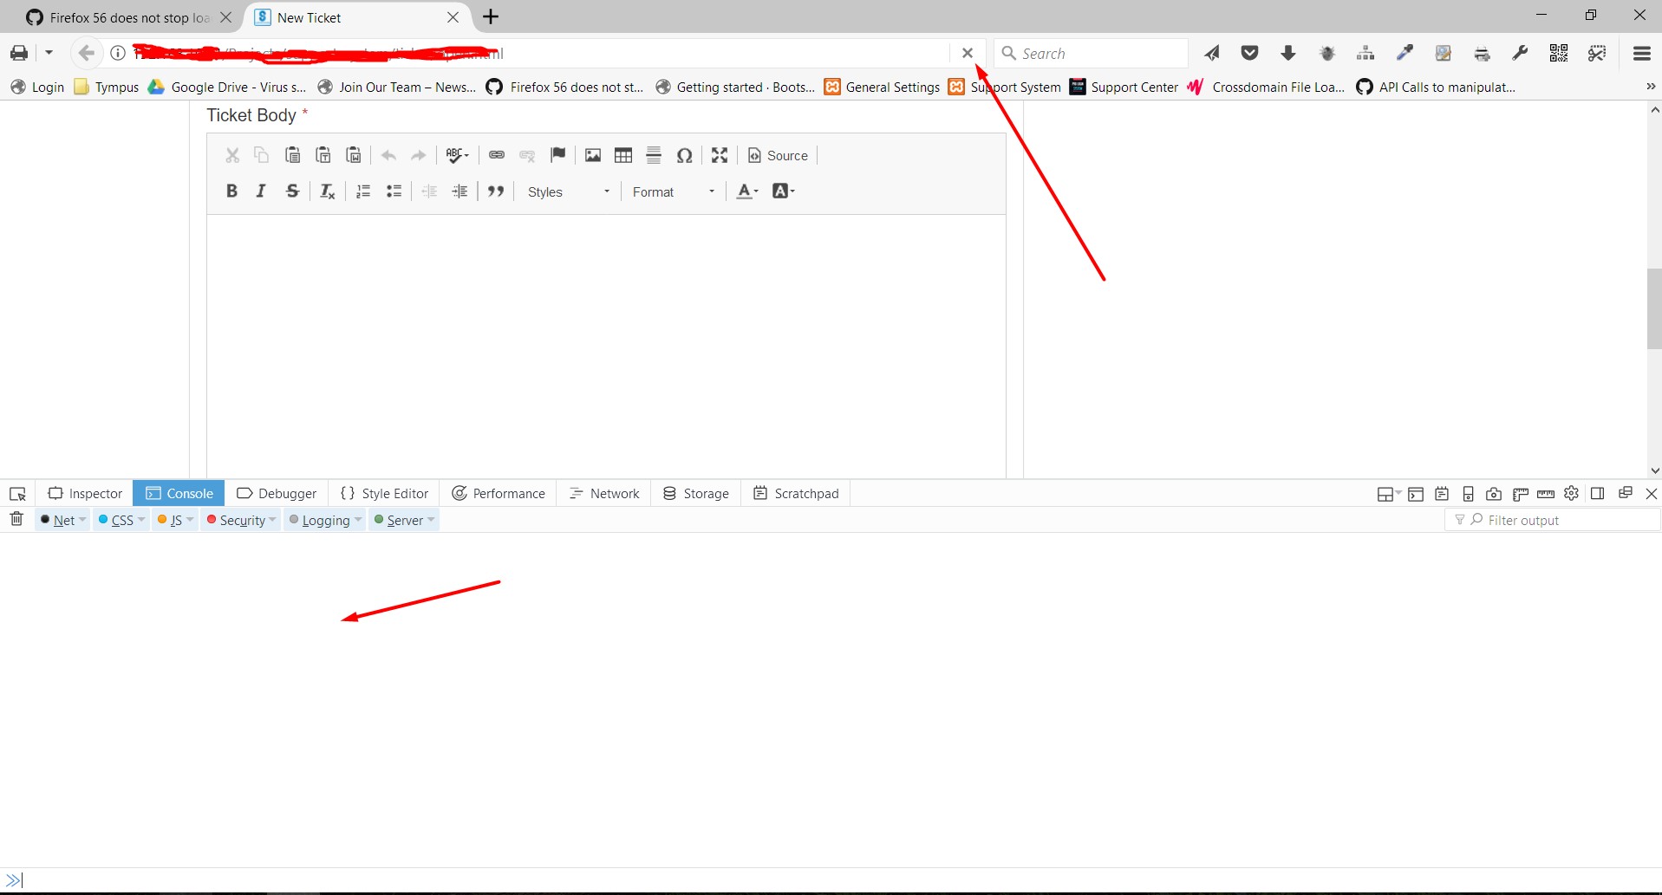
Task: Insert a table using the editor toolbar
Action: pyautogui.click(x=623, y=155)
